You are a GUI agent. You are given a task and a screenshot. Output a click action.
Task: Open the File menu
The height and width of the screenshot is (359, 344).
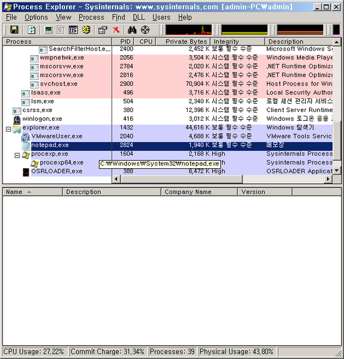click(x=11, y=18)
